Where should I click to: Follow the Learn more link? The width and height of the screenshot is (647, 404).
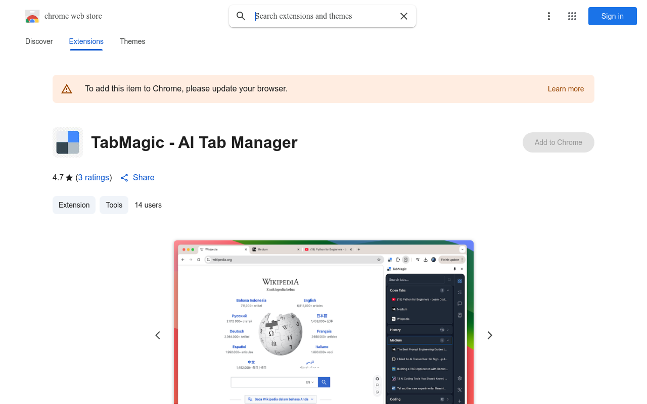[566, 89]
